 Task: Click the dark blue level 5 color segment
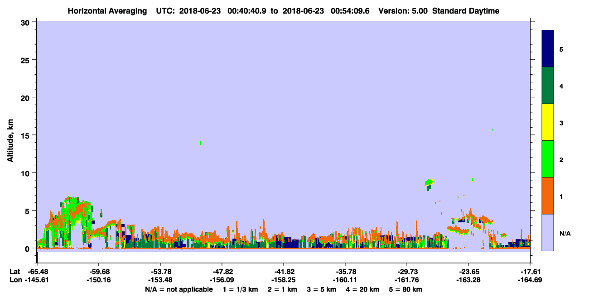(548, 49)
